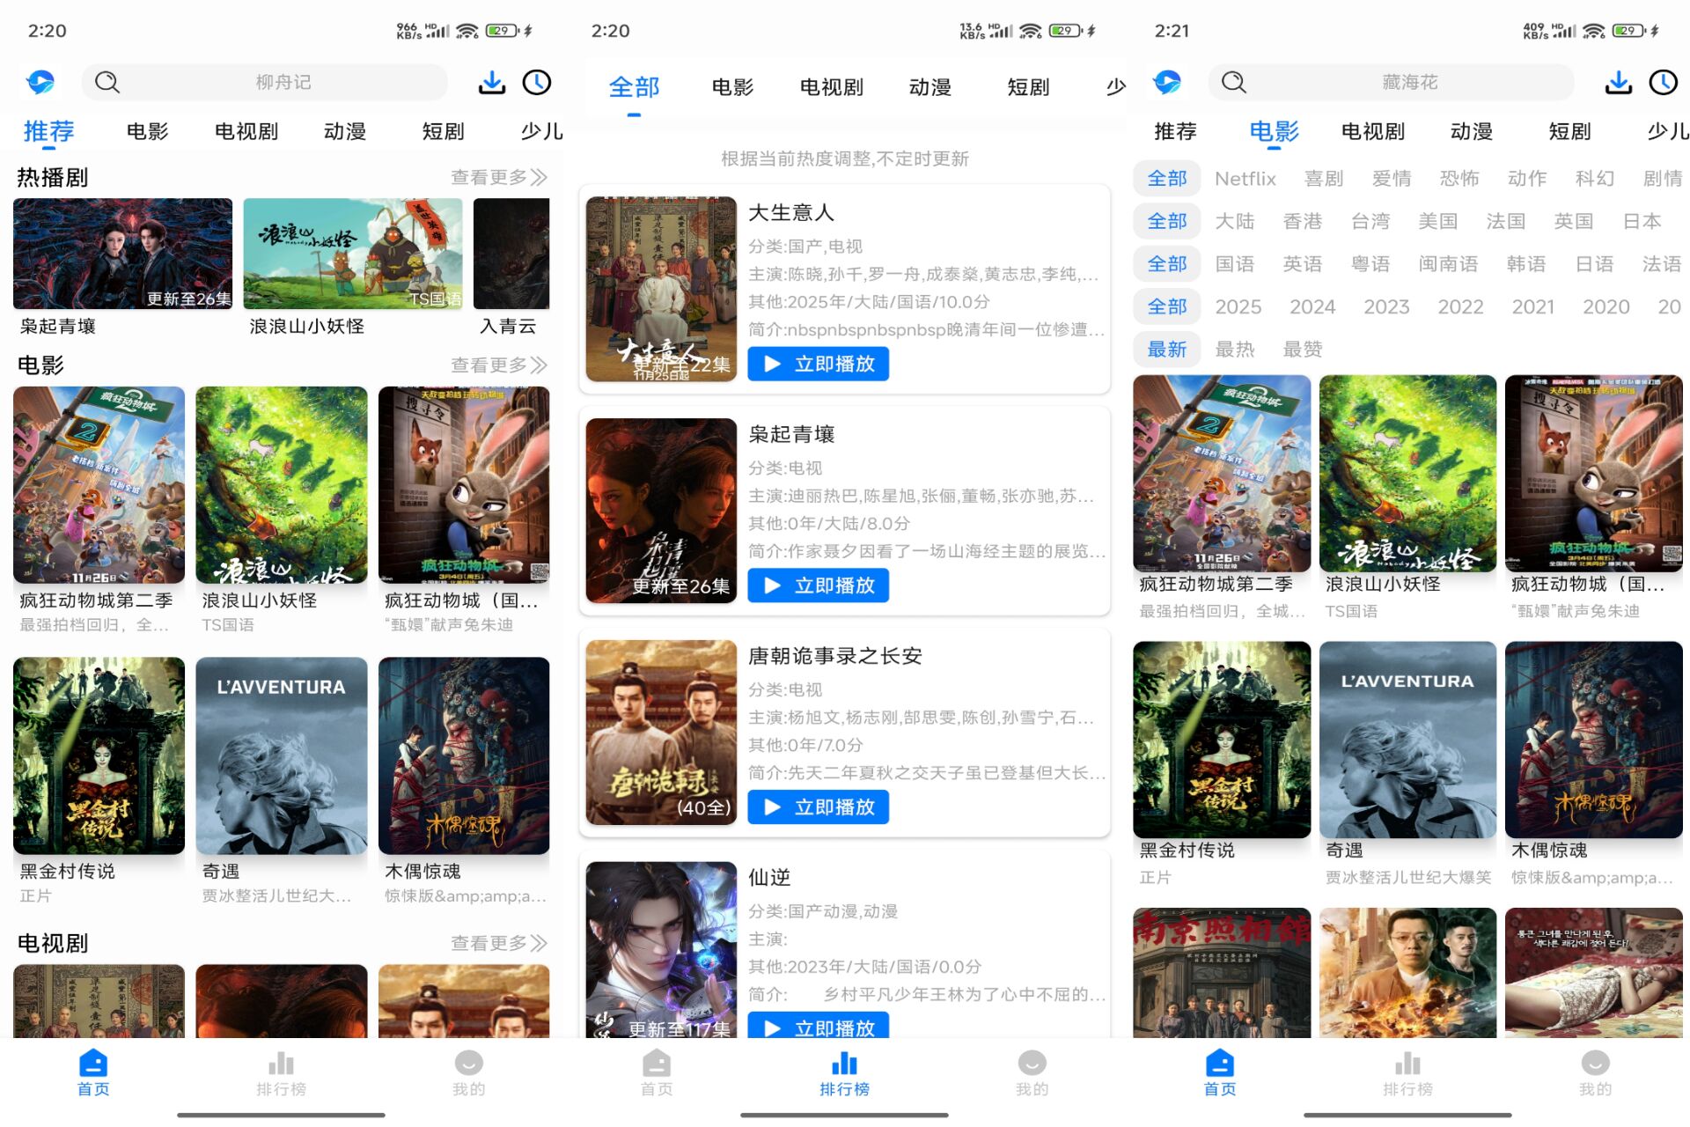Expand 热播剧 via 查看更多

[x=496, y=177]
